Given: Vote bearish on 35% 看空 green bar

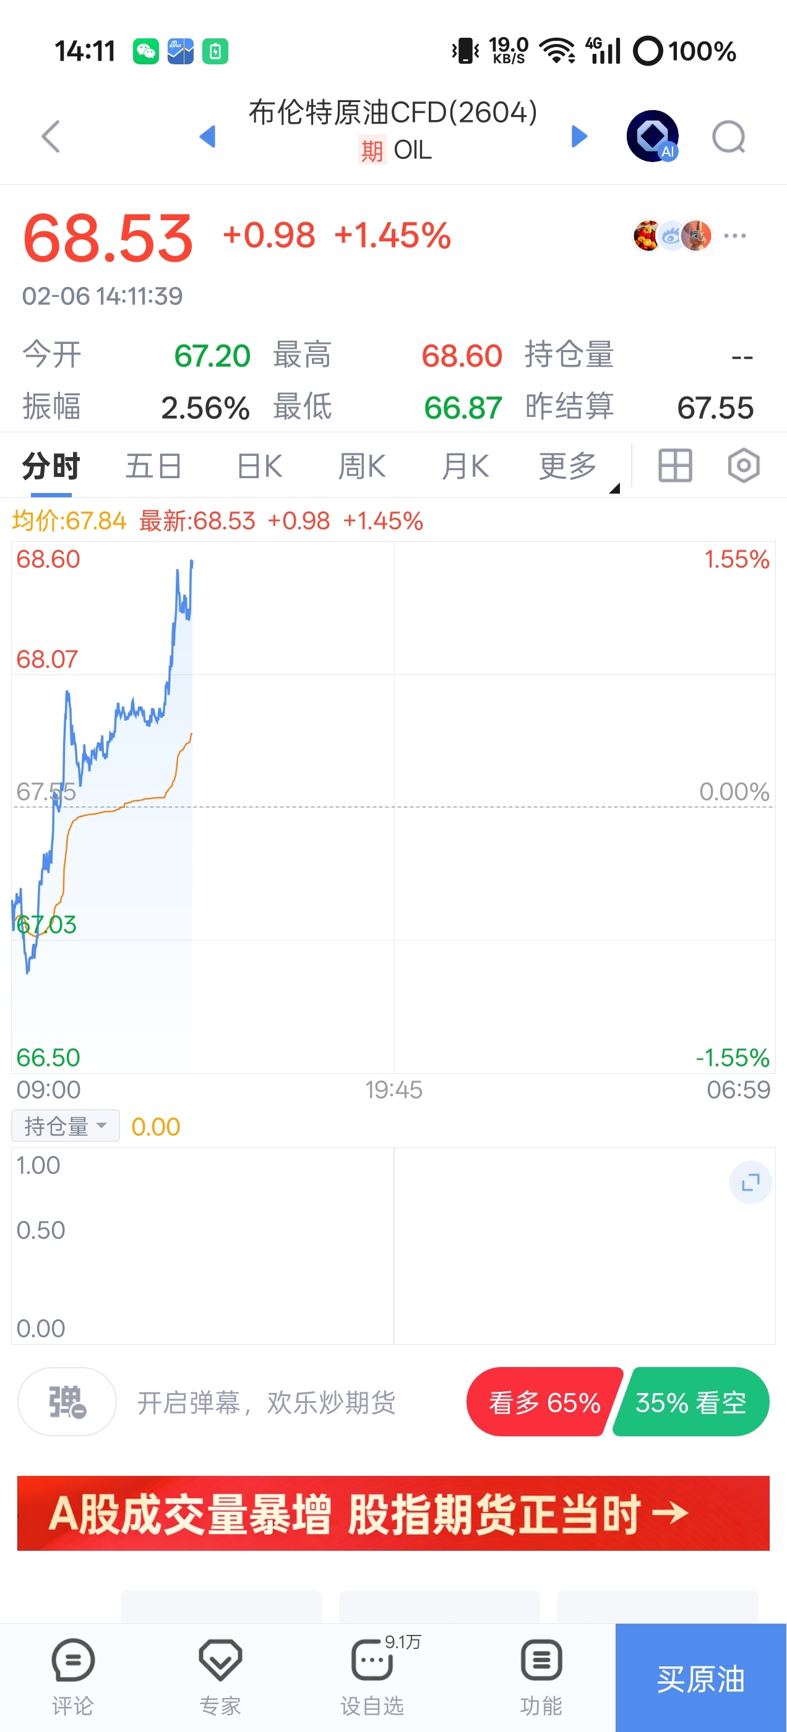Looking at the screenshot, I should 692,1402.
